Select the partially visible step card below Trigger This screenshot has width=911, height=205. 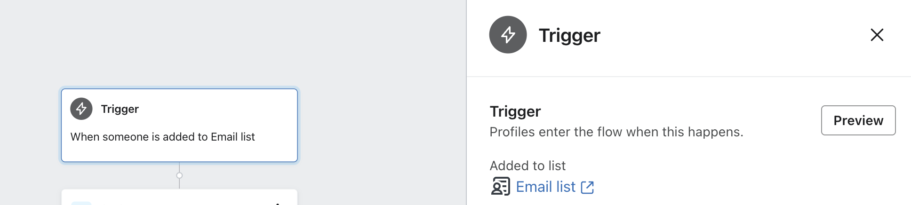[179, 197]
